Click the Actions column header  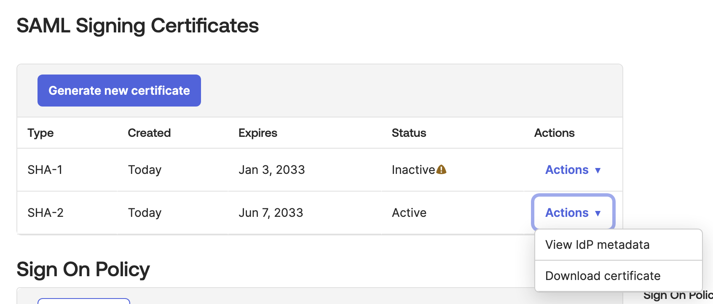(554, 133)
